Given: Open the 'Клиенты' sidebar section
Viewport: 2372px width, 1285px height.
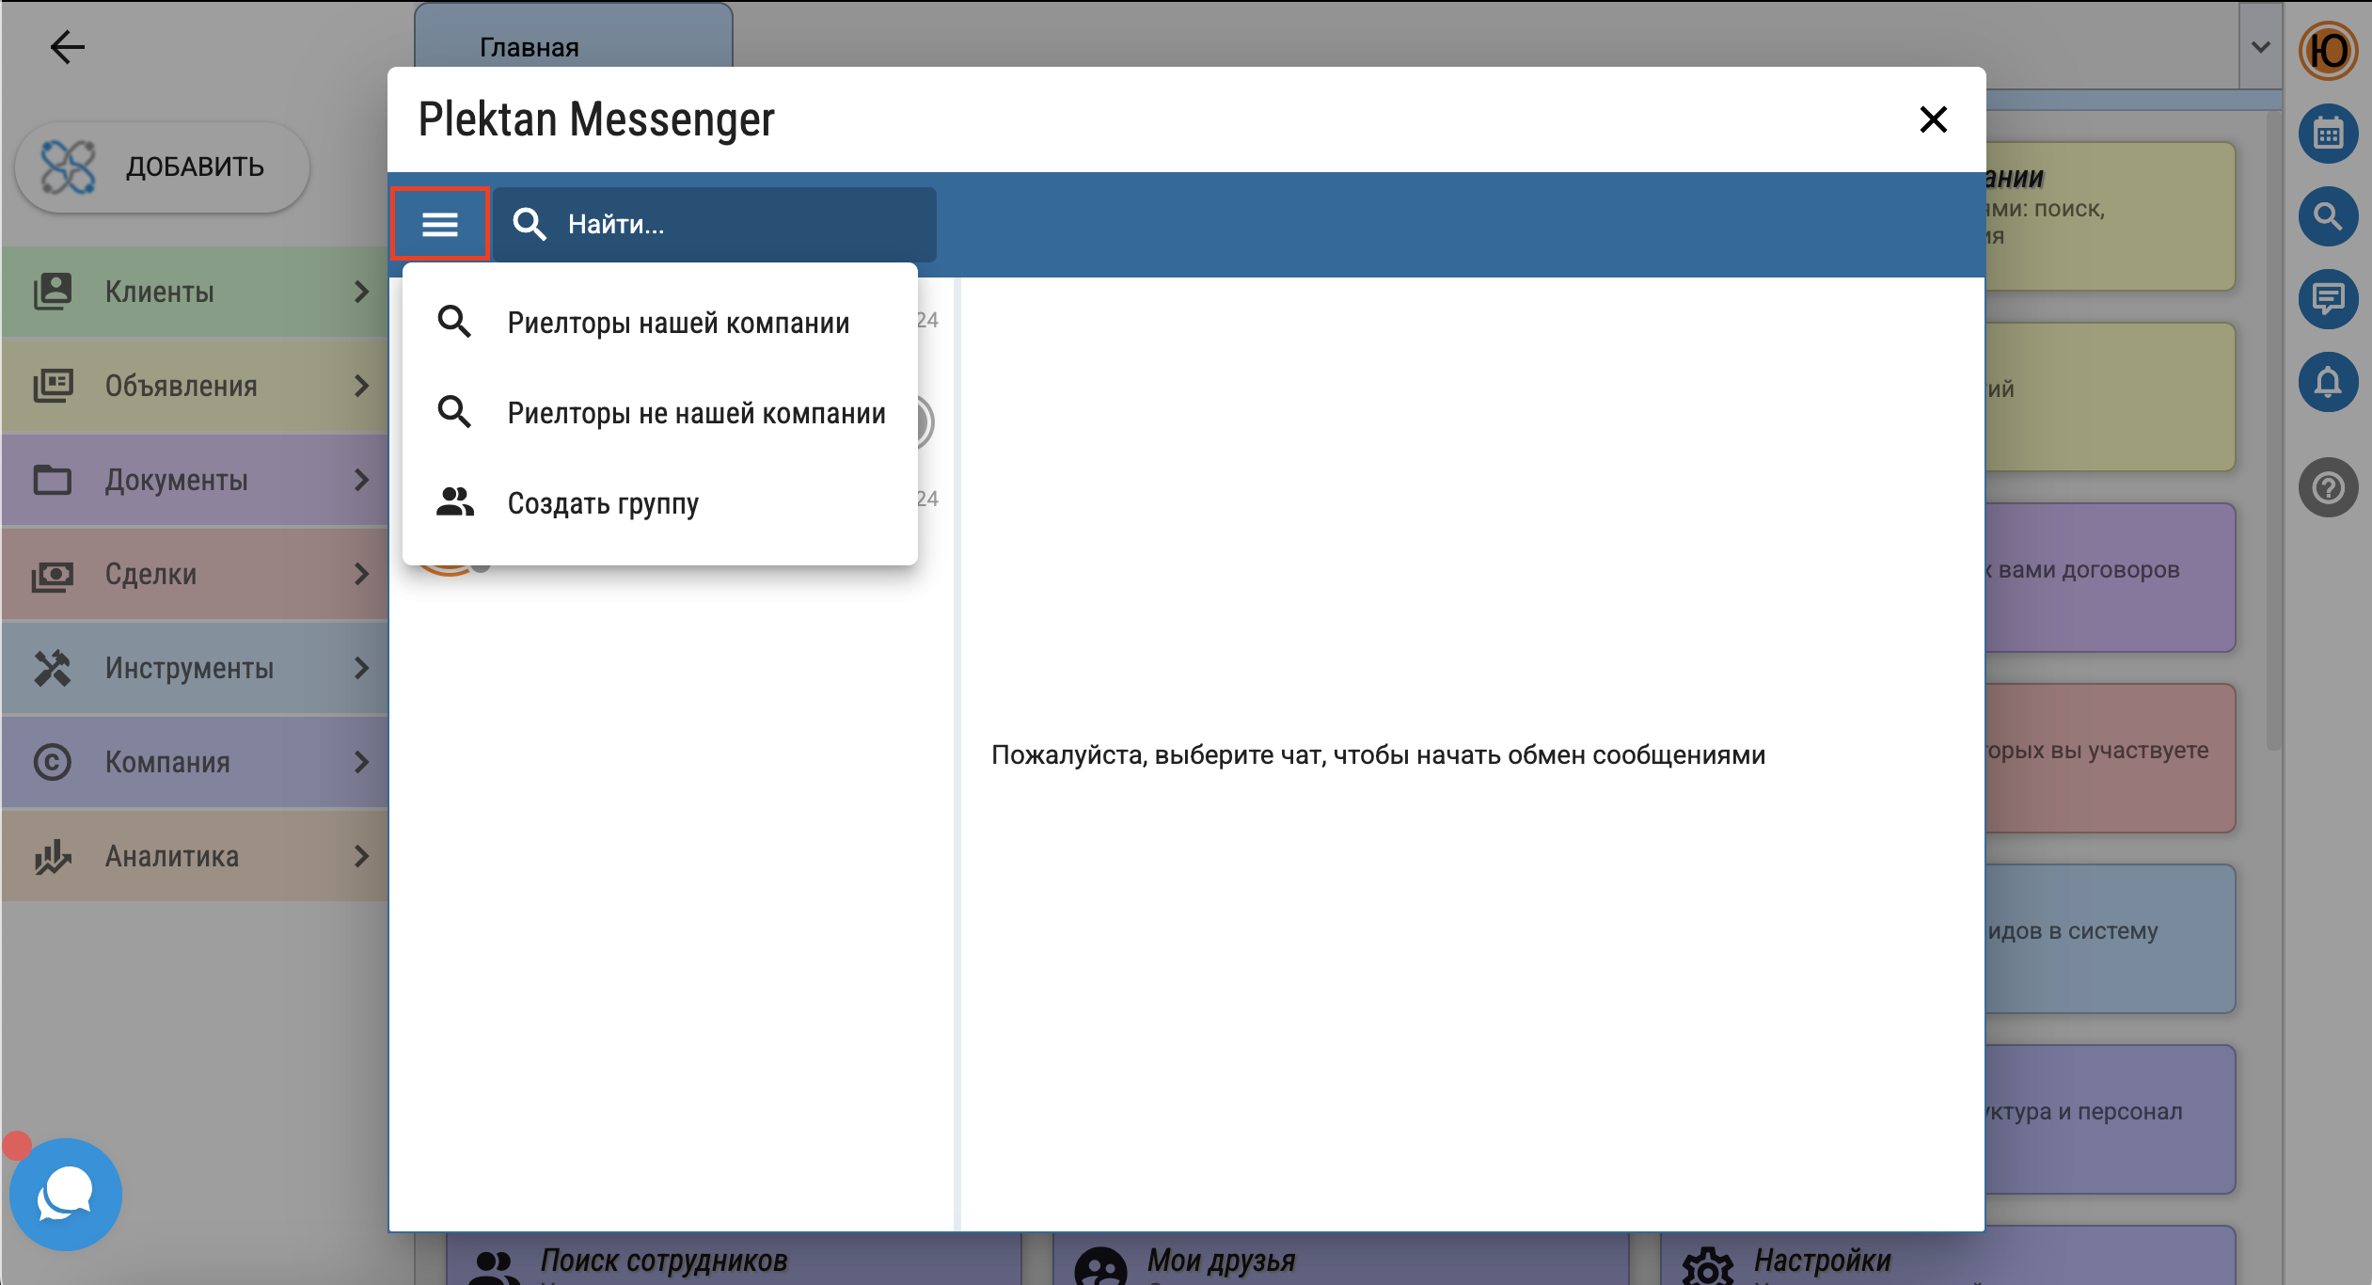Looking at the screenshot, I should pyautogui.click(x=195, y=292).
